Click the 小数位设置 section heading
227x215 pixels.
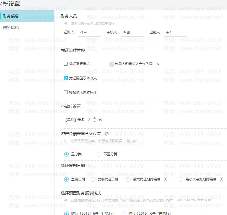click(71, 106)
